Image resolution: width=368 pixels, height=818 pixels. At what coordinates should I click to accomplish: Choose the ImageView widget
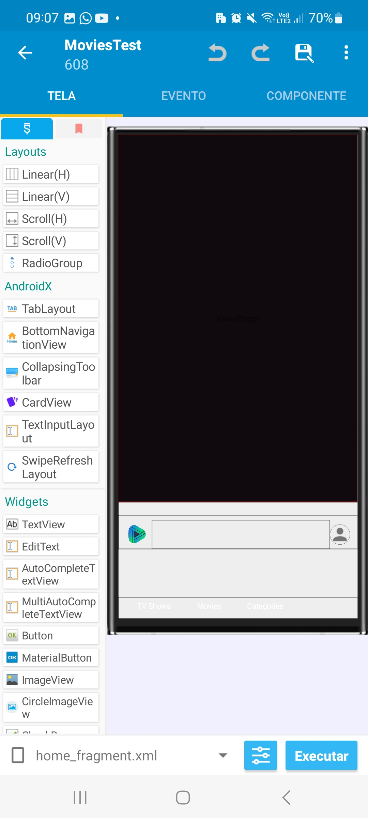pos(51,680)
